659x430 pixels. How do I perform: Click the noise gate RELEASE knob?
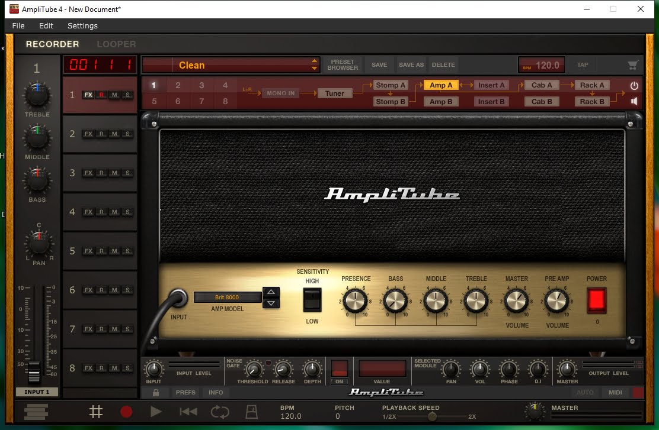pyautogui.click(x=283, y=370)
